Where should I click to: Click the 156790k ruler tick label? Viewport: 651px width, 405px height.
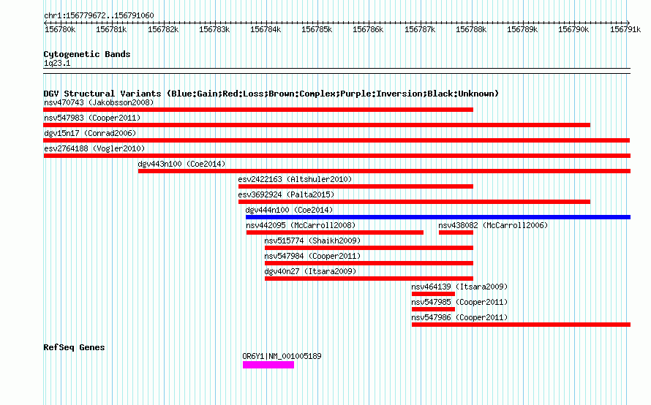pos(573,29)
